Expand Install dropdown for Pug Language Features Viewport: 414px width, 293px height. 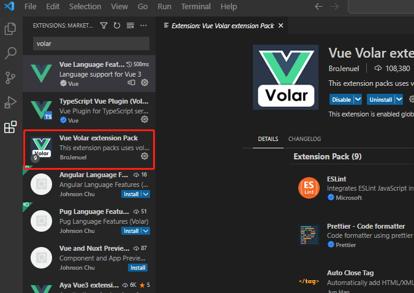[146, 231]
